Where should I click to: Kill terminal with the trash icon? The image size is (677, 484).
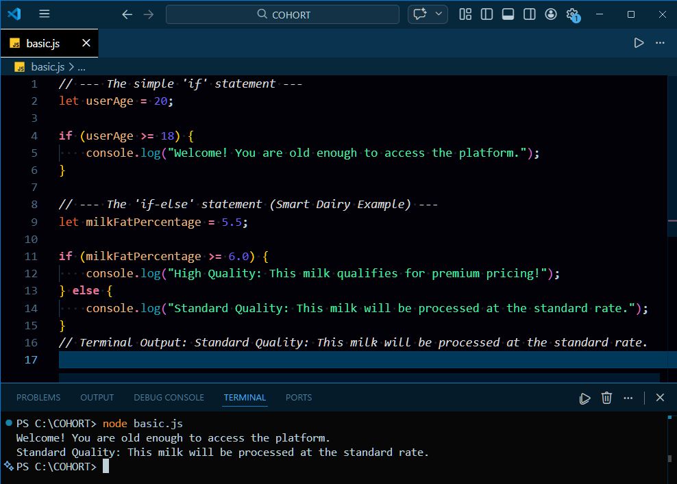coord(606,398)
